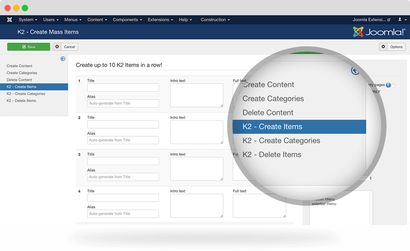The image size is (410, 251).
Task: Expand the Extensions menu
Action: point(160,20)
